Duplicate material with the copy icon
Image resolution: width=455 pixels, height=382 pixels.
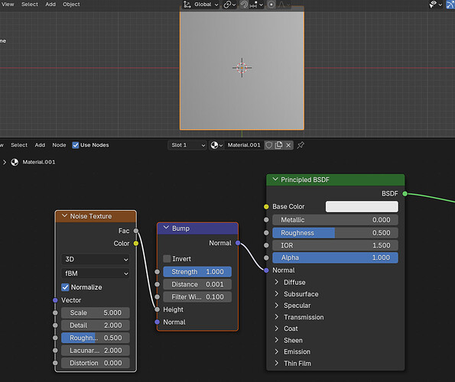[278, 145]
